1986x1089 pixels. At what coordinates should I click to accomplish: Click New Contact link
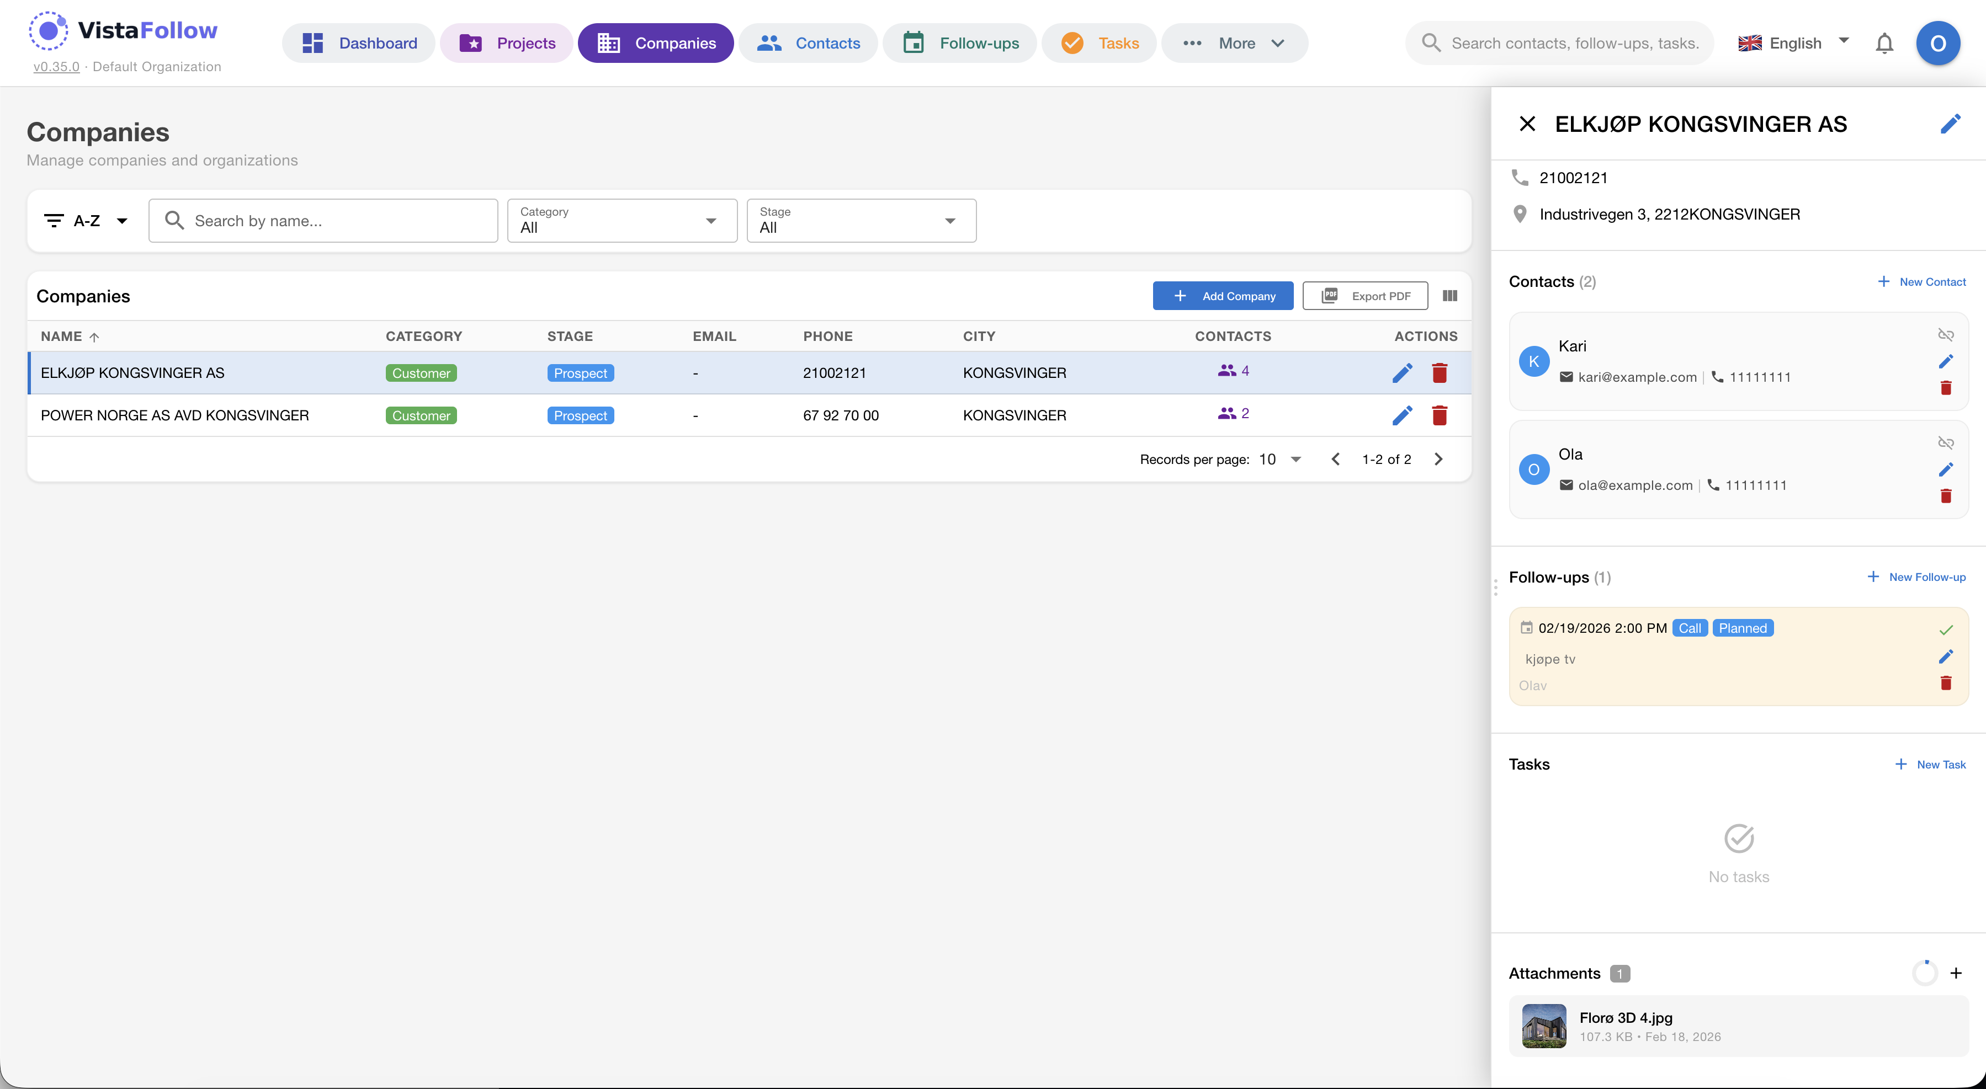[x=1922, y=282]
